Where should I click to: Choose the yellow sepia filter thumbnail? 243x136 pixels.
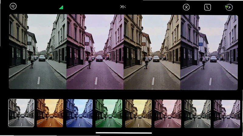click(138, 114)
